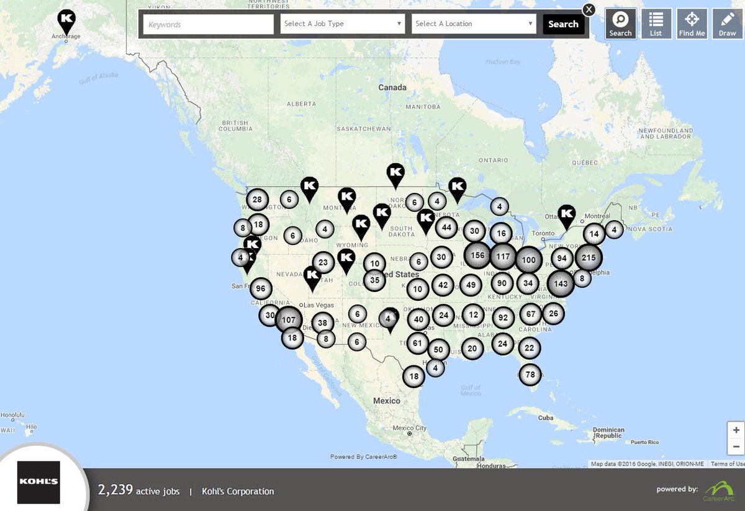Click the Kohl's logo badge
This screenshot has width=745, height=511.
click(x=38, y=482)
